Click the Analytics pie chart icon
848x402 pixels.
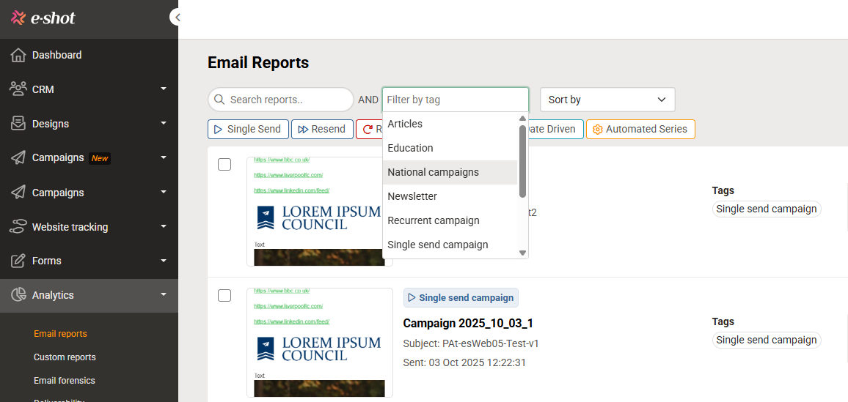click(x=18, y=294)
